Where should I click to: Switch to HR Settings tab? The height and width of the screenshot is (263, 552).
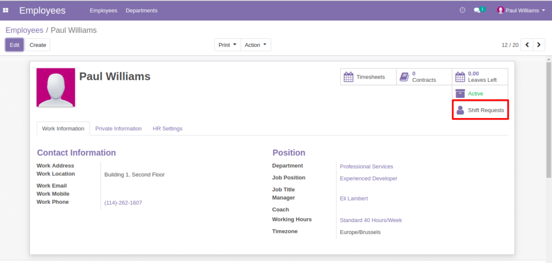click(x=168, y=128)
